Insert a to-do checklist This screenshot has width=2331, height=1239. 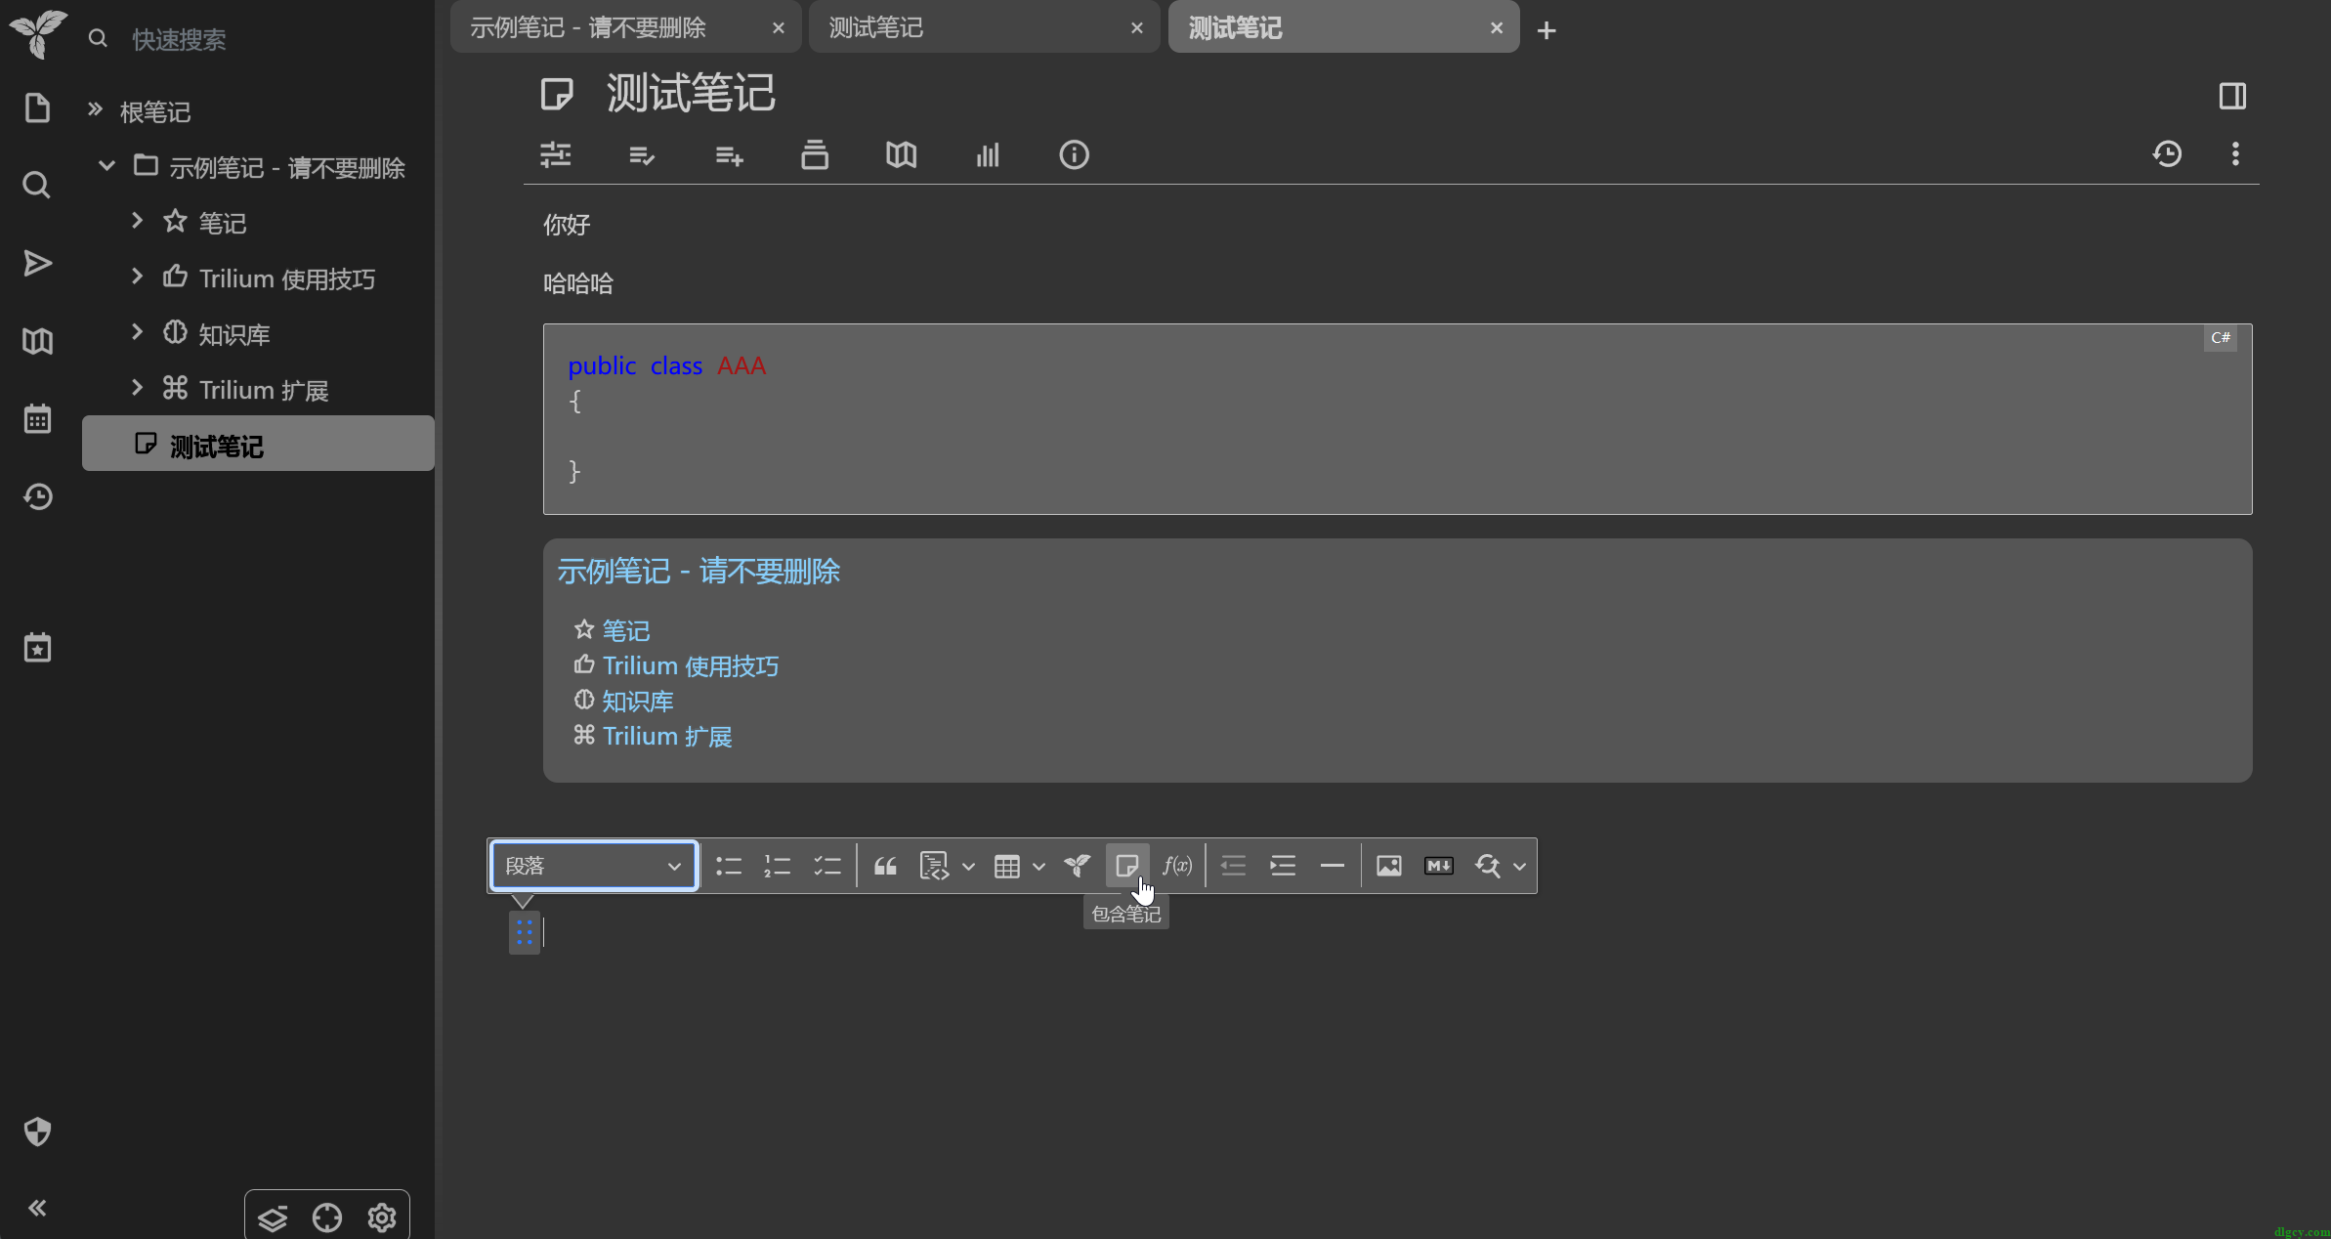[827, 866]
